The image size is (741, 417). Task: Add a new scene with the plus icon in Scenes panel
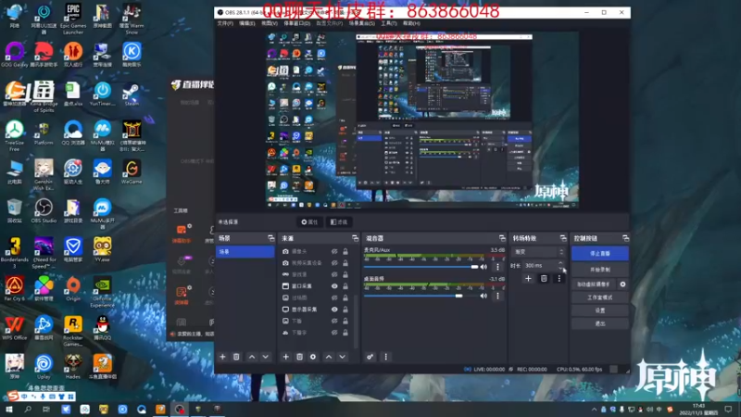pos(222,357)
